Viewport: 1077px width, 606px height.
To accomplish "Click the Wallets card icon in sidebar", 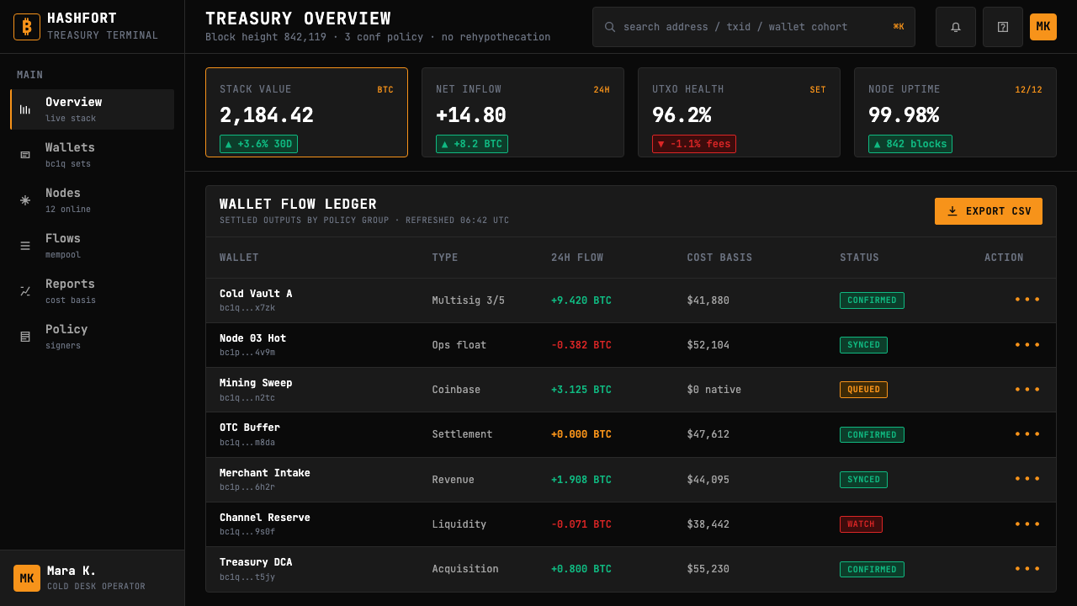I will (25, 155).
